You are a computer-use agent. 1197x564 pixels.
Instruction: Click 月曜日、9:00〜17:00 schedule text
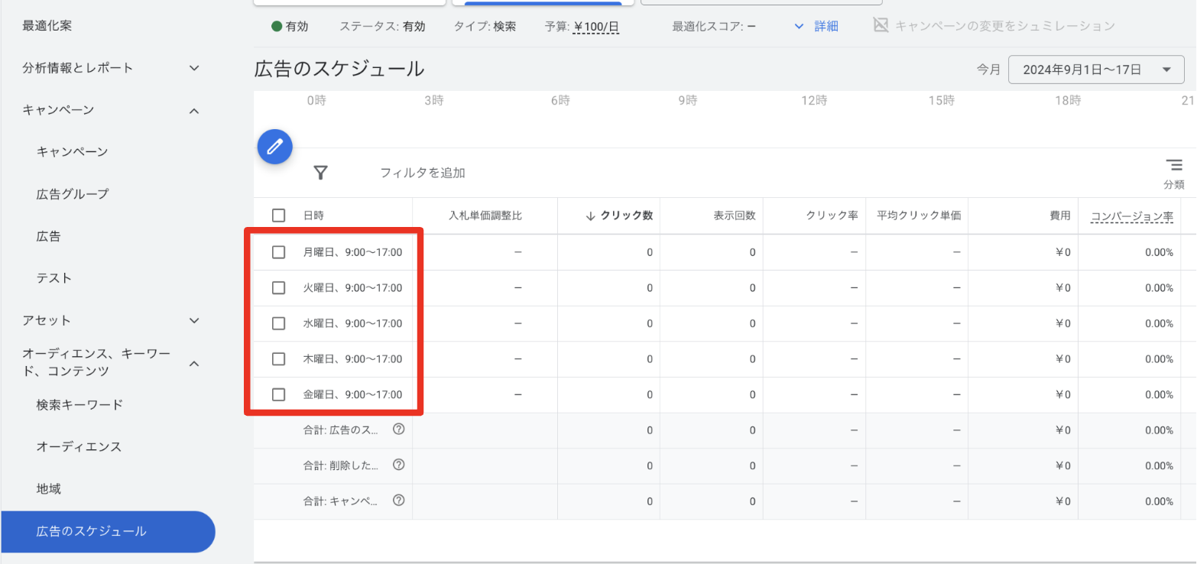pyautogui.click(x=352, y=252)
